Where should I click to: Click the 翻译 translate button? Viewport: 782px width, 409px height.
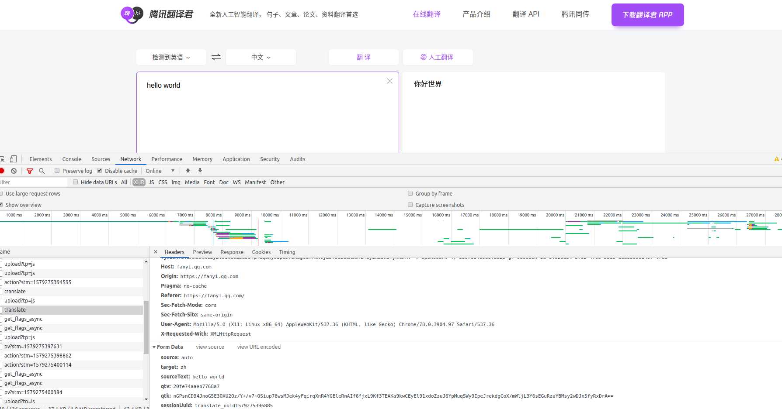364,57
